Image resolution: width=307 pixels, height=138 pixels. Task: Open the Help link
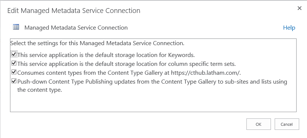(289, 28)
